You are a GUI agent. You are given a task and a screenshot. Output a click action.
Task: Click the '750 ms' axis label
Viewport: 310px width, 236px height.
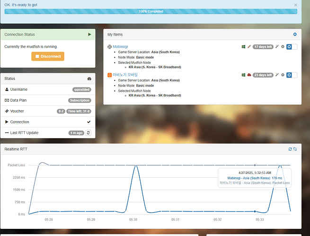(20, 202)
